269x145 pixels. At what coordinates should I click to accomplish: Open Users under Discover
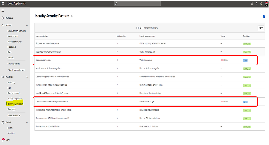pos(9,52)
